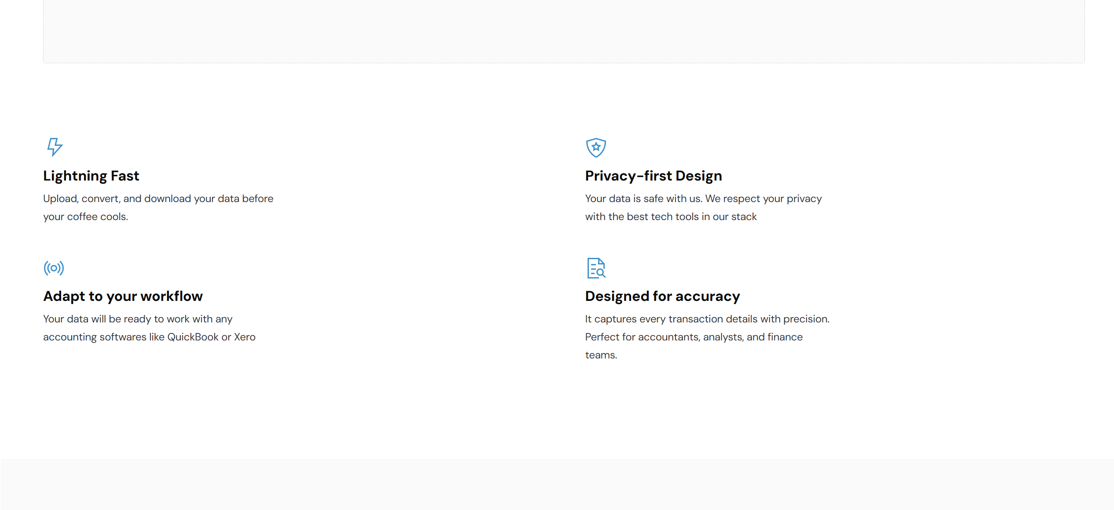Click the line "Your data is safe with us"
This screenshot has height=510, width=1114.
(x=703, y=199)
